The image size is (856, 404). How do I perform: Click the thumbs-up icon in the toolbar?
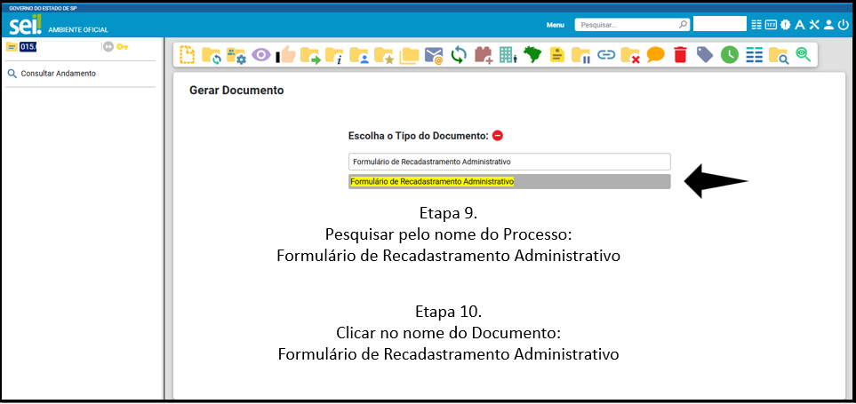285,55
